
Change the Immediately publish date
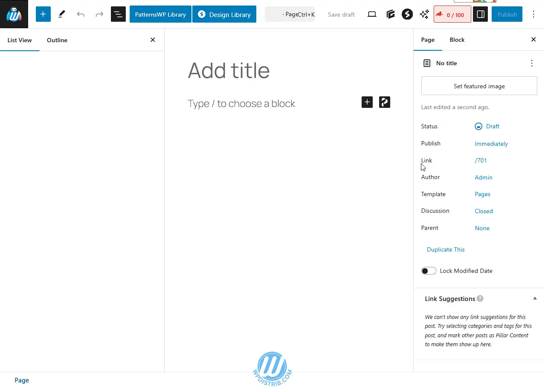(491, 144)
